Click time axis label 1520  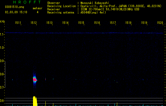tap(160, 23)
